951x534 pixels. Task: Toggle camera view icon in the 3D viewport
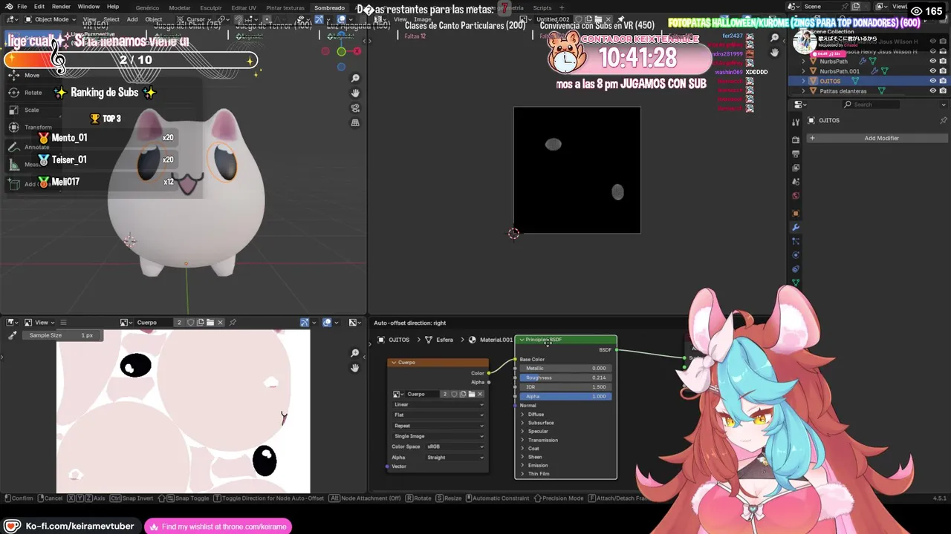click(x=355, y=108)
